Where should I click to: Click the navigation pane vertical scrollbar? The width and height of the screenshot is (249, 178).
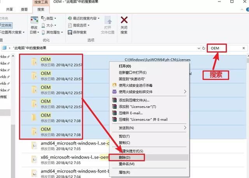pyautogui.click(x=13, y=151)
